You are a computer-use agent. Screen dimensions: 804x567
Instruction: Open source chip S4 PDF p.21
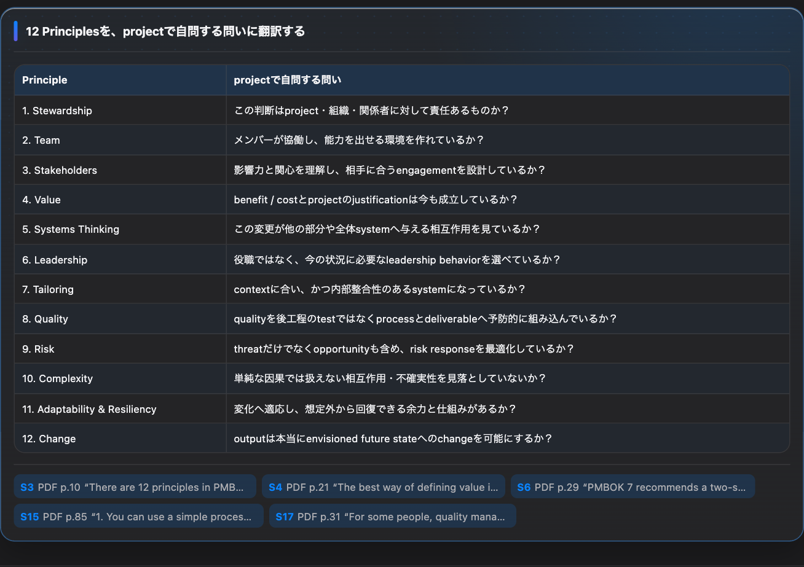[x=384, y=487]
